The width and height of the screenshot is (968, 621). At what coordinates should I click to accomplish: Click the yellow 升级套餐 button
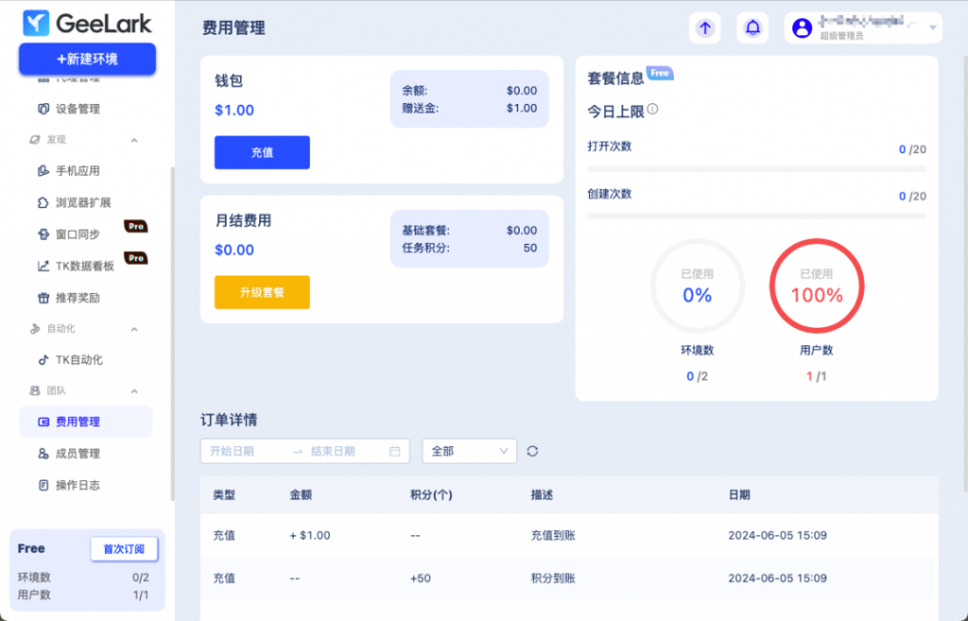coord(262,292)
